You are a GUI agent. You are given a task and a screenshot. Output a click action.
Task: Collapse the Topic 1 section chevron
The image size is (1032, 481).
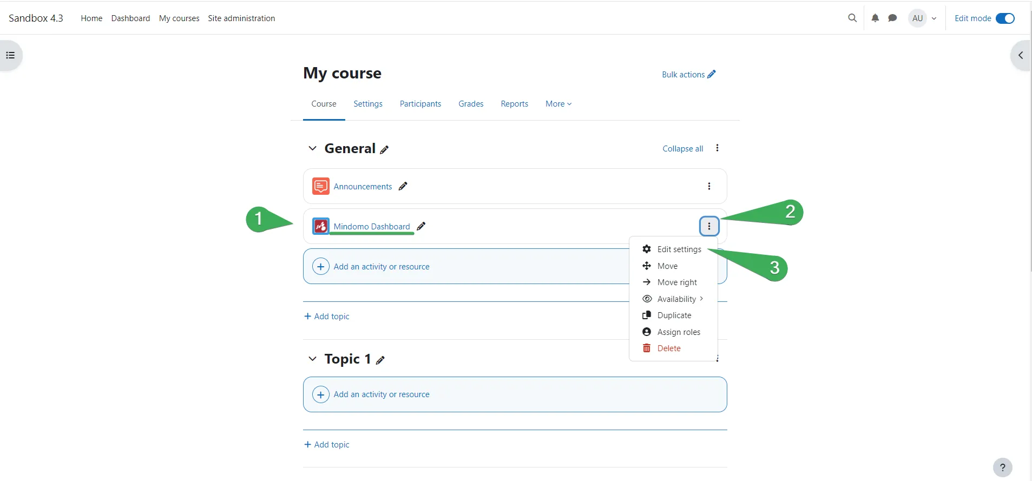pos(312,359)
